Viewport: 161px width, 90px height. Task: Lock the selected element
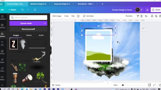[x=152, y=16]
